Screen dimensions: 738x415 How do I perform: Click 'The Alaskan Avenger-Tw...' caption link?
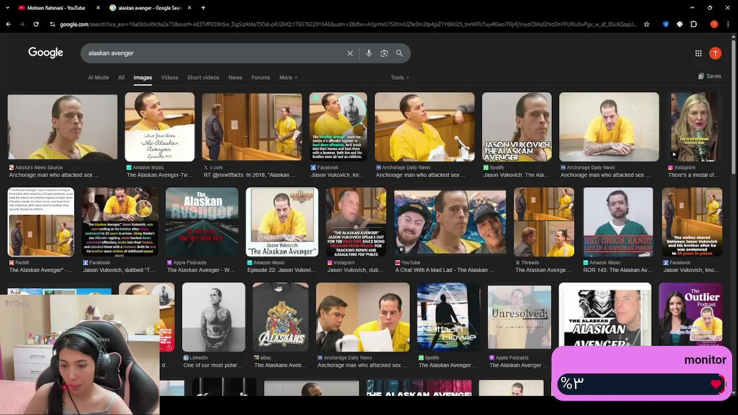tap(159, 175)
